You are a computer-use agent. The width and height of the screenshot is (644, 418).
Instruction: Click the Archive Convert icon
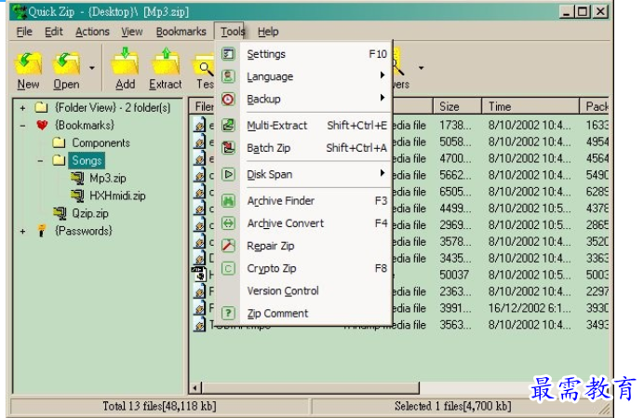click(x=228, y=223)
